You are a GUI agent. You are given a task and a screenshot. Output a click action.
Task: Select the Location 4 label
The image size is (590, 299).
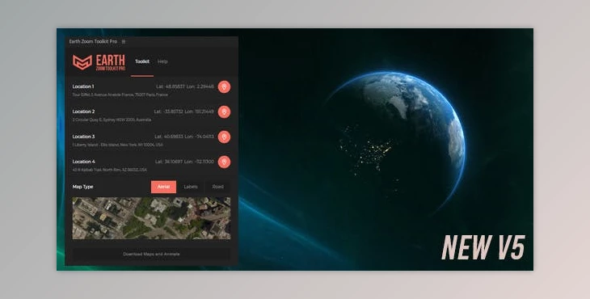(x=83, y=162)
